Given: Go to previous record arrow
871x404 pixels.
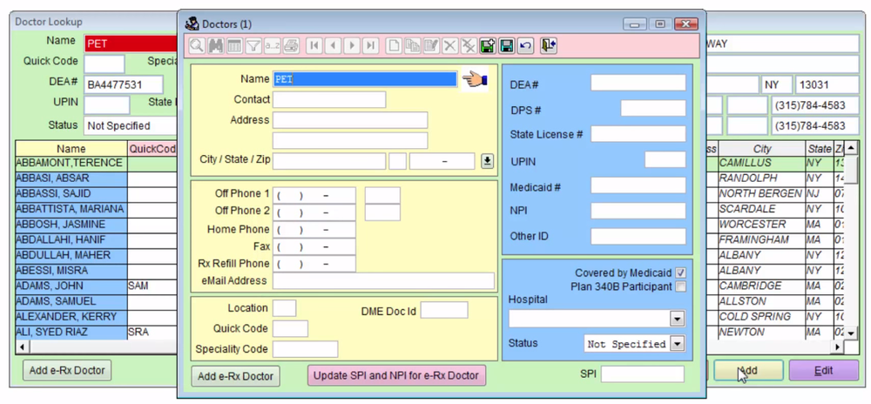Looking at the screenshot, I should tap(333, 45).
